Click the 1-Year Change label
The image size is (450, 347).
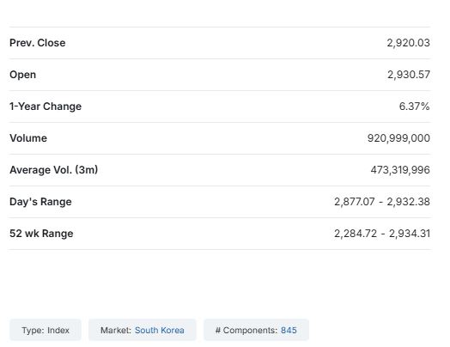click(46, 107)
